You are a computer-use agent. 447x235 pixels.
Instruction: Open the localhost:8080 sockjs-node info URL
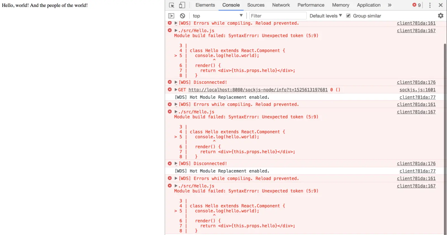pyautogui.click(x=258, y=90)
